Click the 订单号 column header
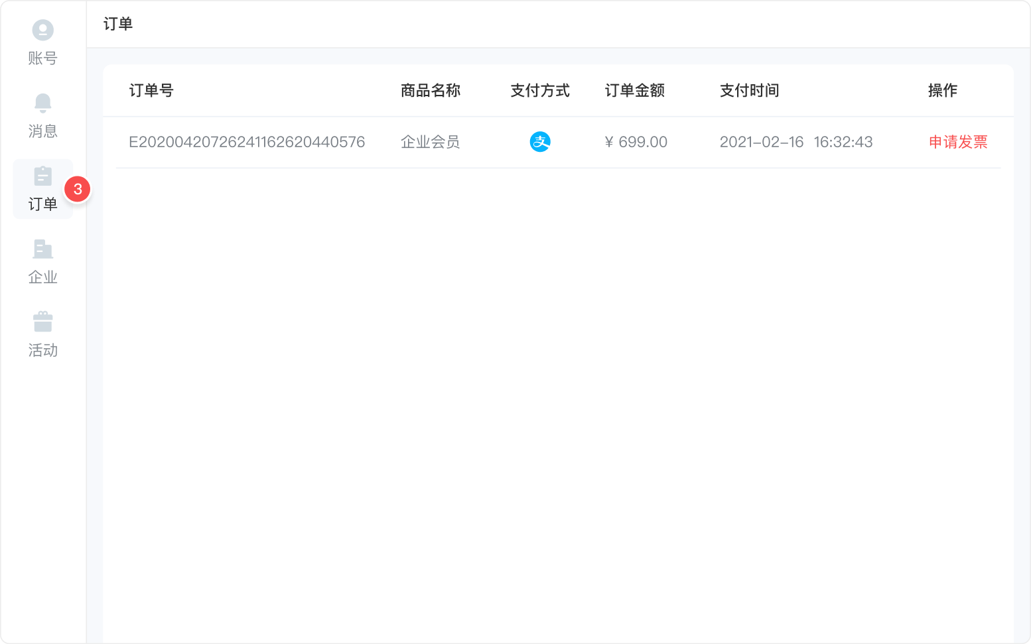Screen dimensions: 1031x644 coord(151,91)
